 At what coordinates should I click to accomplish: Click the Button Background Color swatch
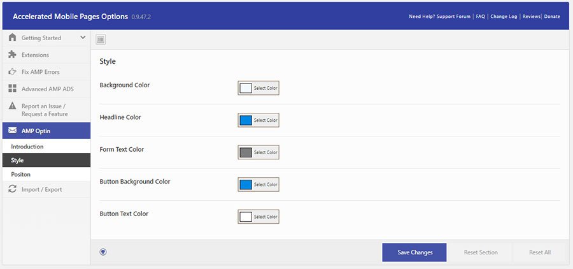[x=246, y=184]
